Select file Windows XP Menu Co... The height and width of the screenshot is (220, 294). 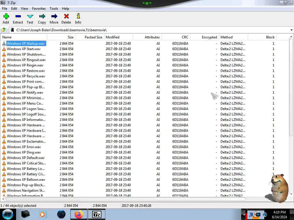pos(25,103)
